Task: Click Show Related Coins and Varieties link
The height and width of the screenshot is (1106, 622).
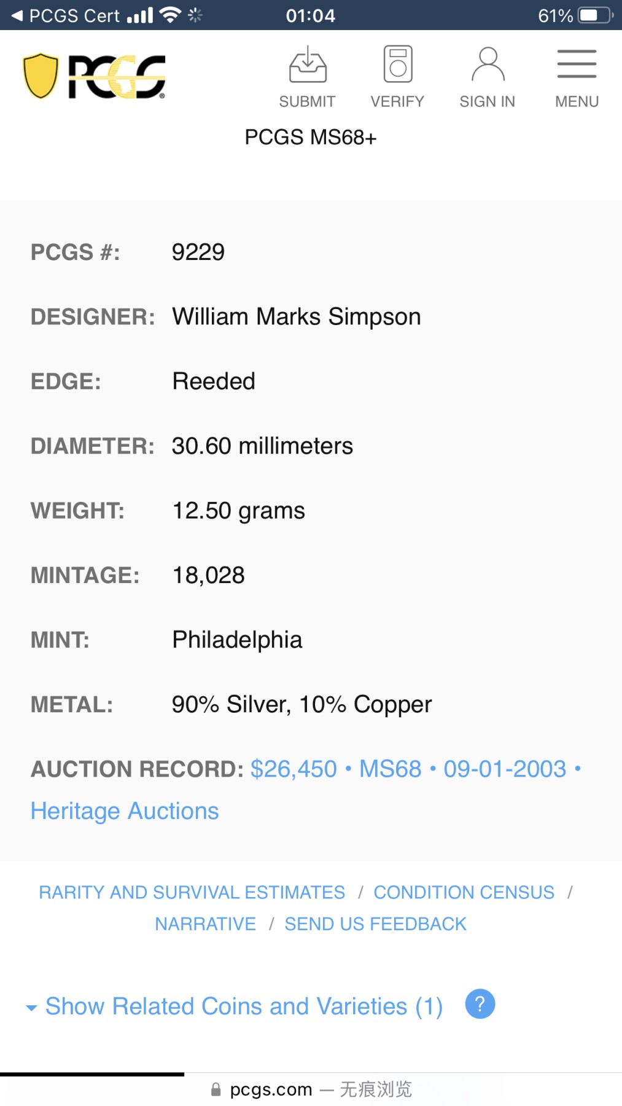Action: (x=244, y=1006)
